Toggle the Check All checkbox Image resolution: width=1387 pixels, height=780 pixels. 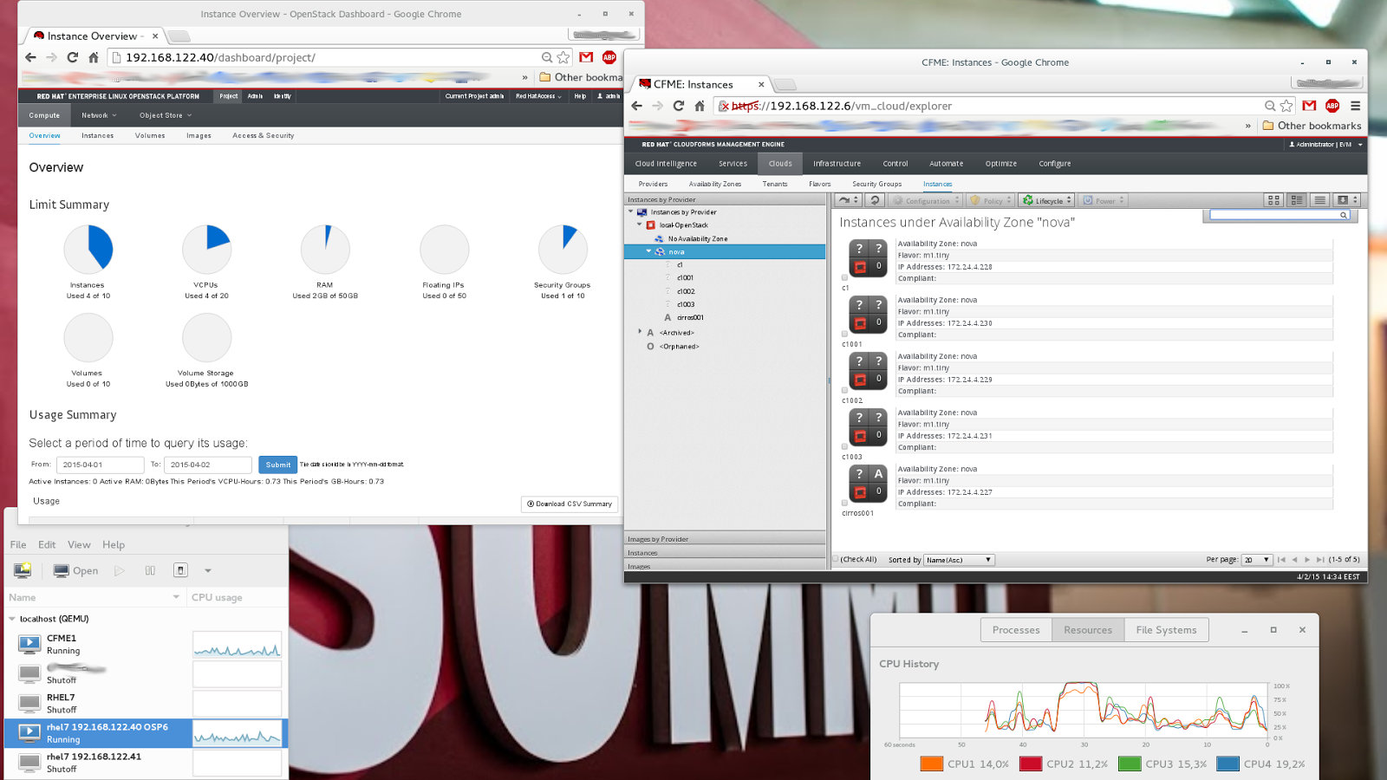836,559
